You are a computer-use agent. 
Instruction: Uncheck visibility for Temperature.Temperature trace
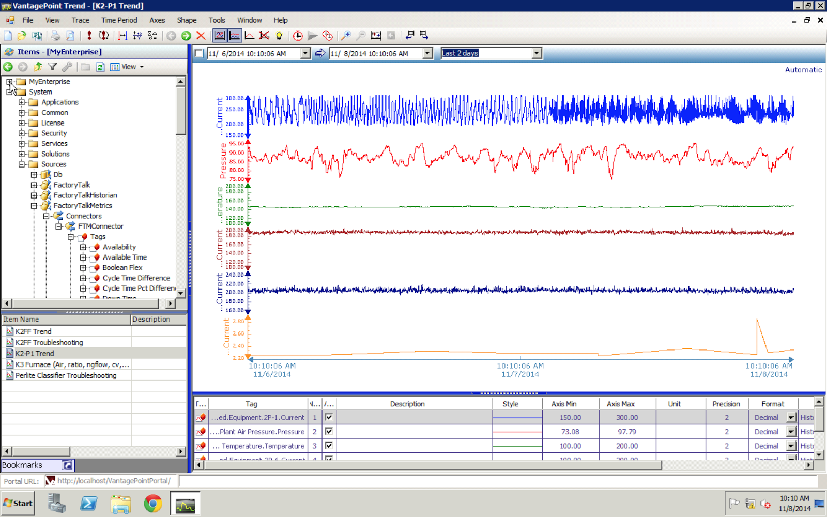[329, 445]
